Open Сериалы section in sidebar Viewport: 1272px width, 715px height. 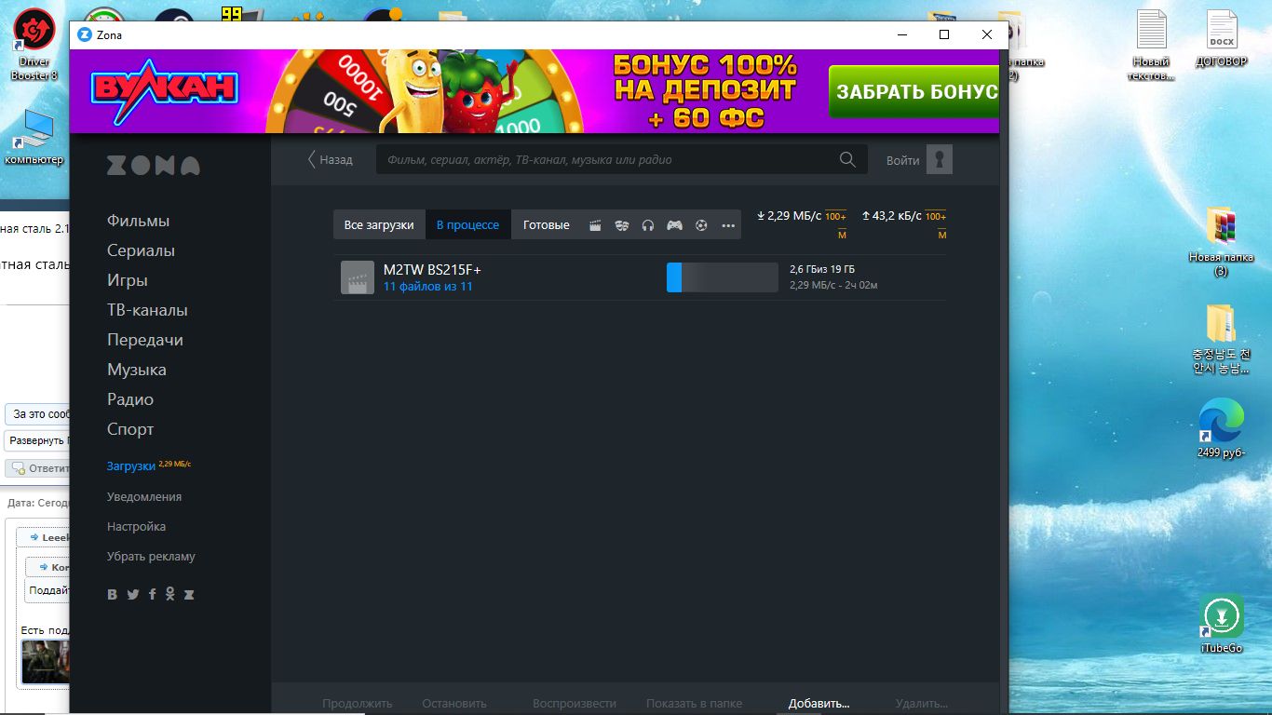(x=141, y=250)
